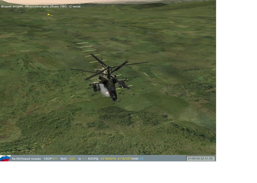Click the Russian flag icon in status bar
257x183 pixels.
pyautogui.click(x=5, y=158)
